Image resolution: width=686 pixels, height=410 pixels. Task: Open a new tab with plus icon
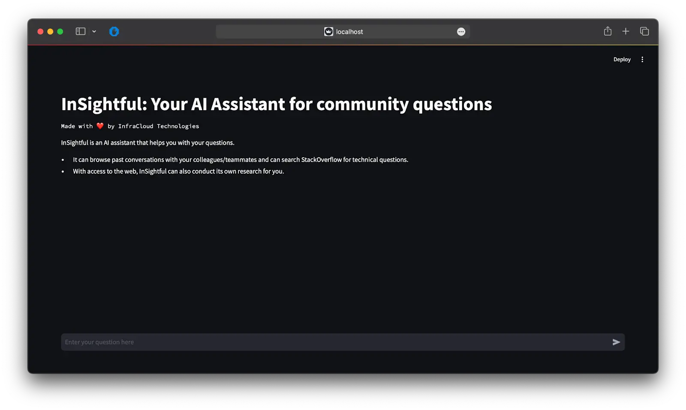point(626,31)
